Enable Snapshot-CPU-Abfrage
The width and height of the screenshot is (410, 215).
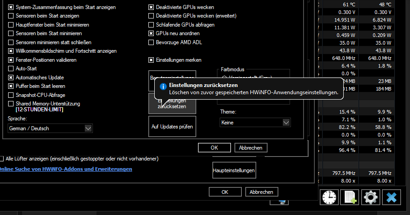point(11,95)
